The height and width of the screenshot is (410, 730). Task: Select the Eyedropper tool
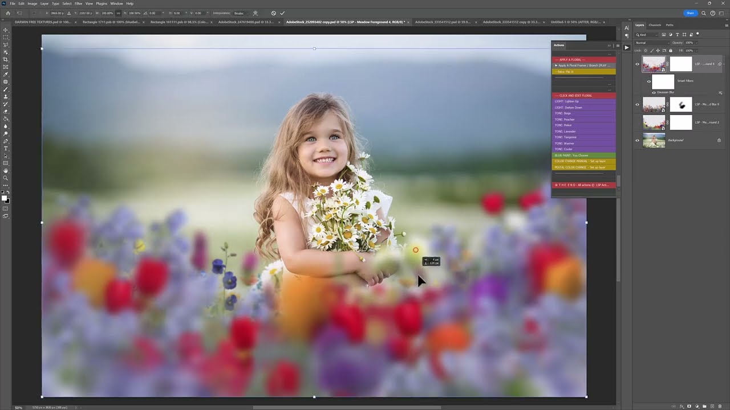tap(6, 74)
